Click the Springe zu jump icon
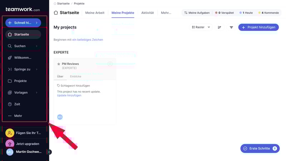This screenshot has height=161, width=286. pos(10,69)
